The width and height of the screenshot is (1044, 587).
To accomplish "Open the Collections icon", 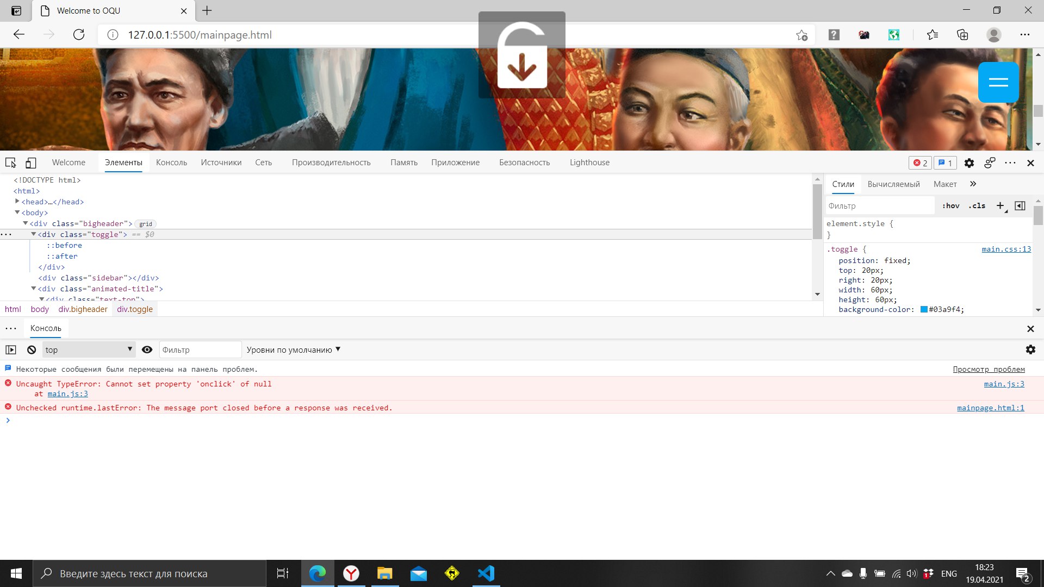I will [962, 35].
